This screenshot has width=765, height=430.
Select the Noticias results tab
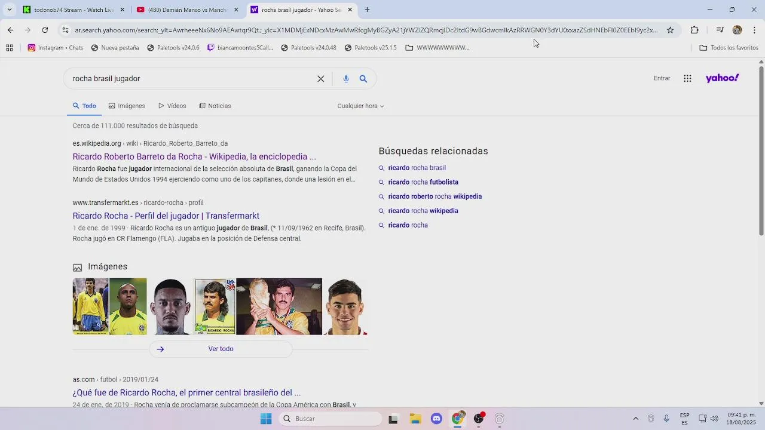(x=215, y=106)
